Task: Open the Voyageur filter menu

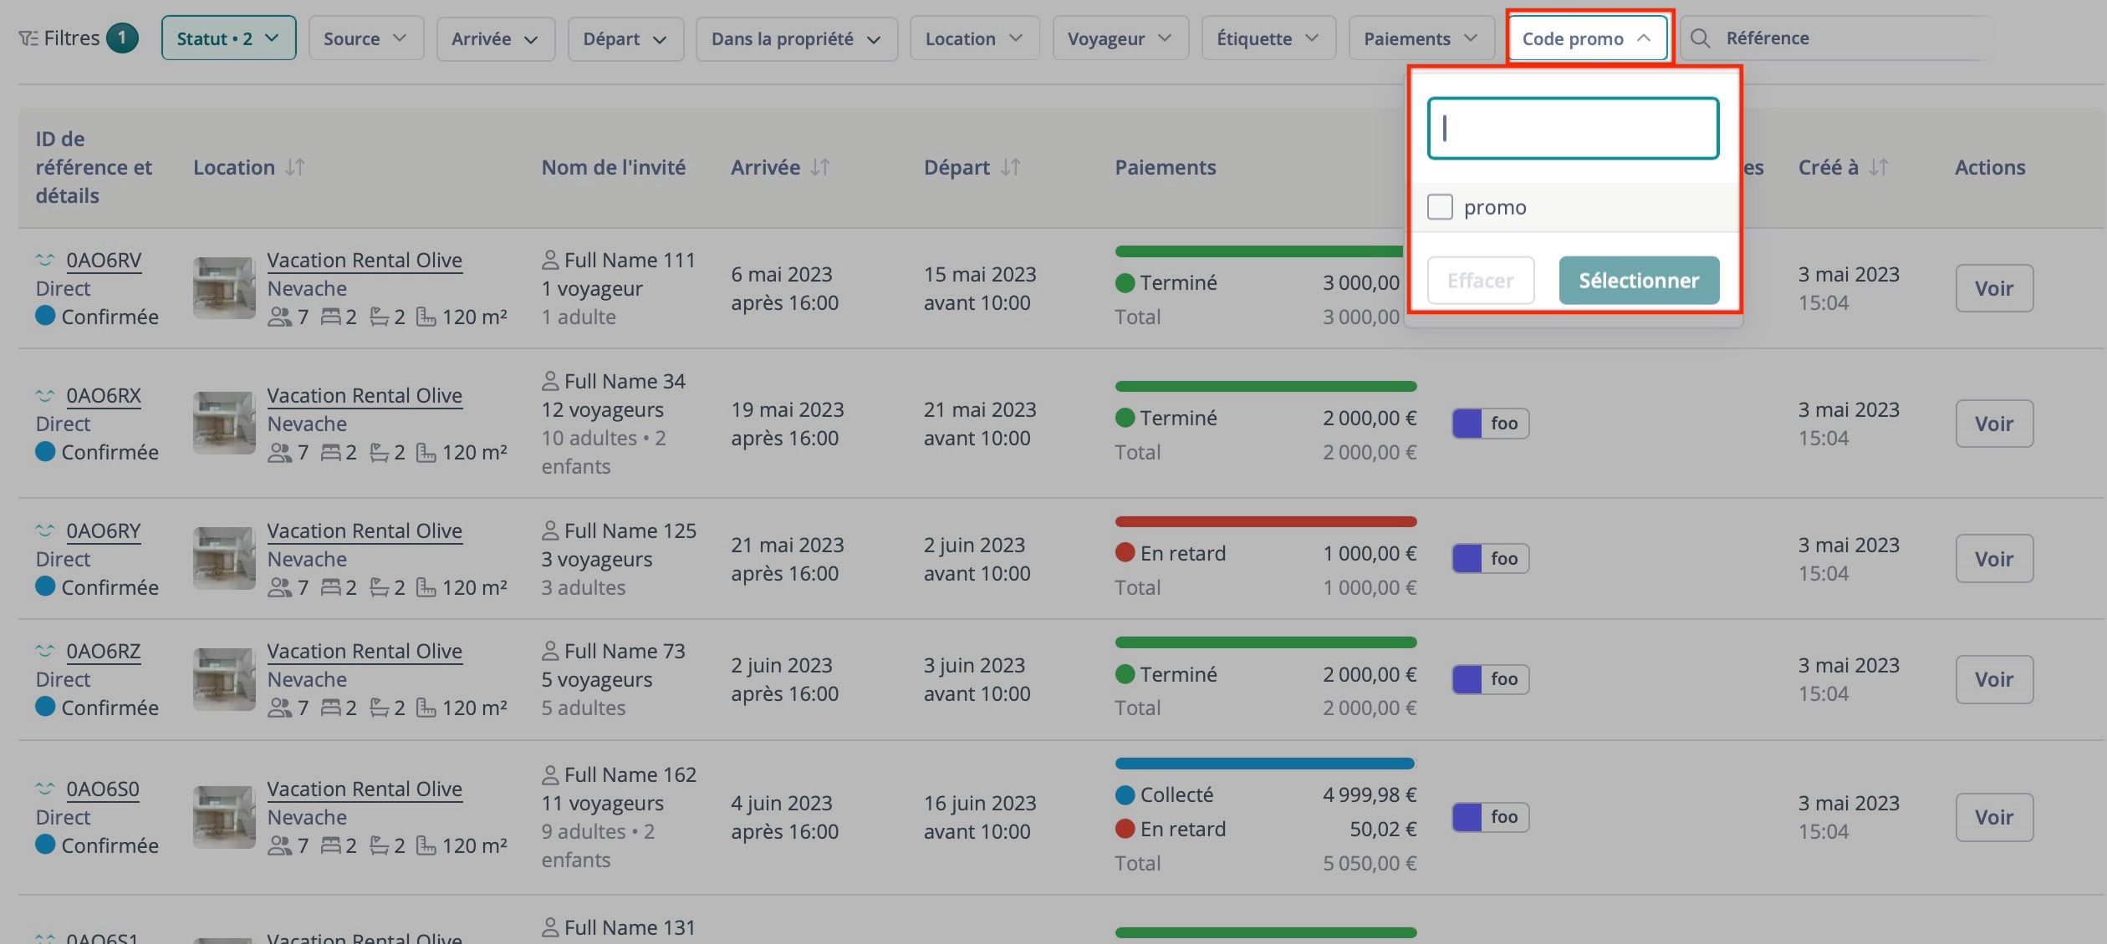Action: click(x=1120, y=38)
